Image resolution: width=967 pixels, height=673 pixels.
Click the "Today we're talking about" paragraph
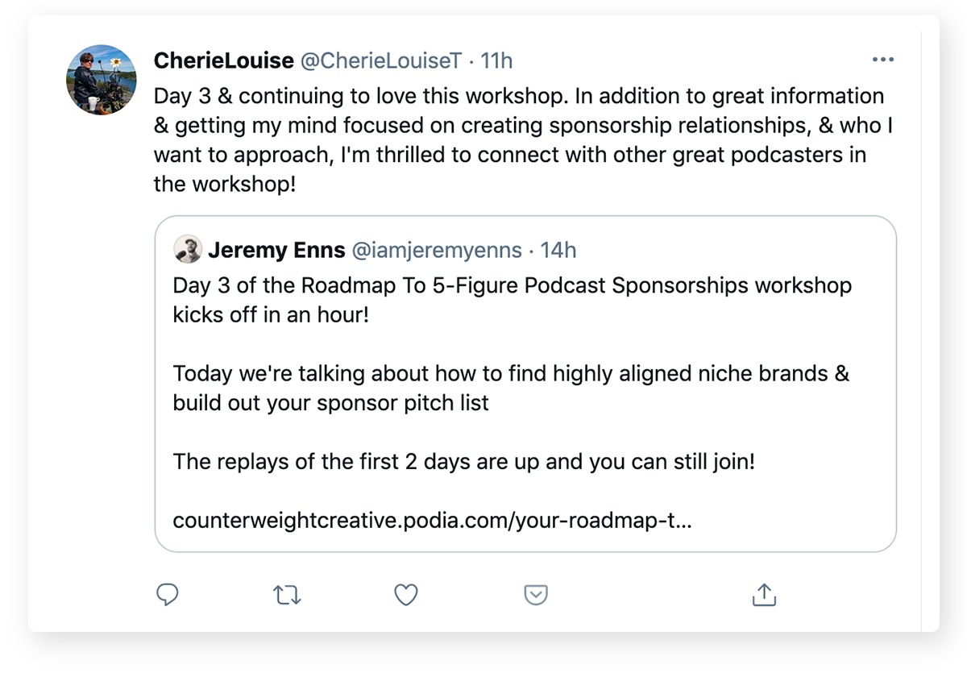click(511, 388)
